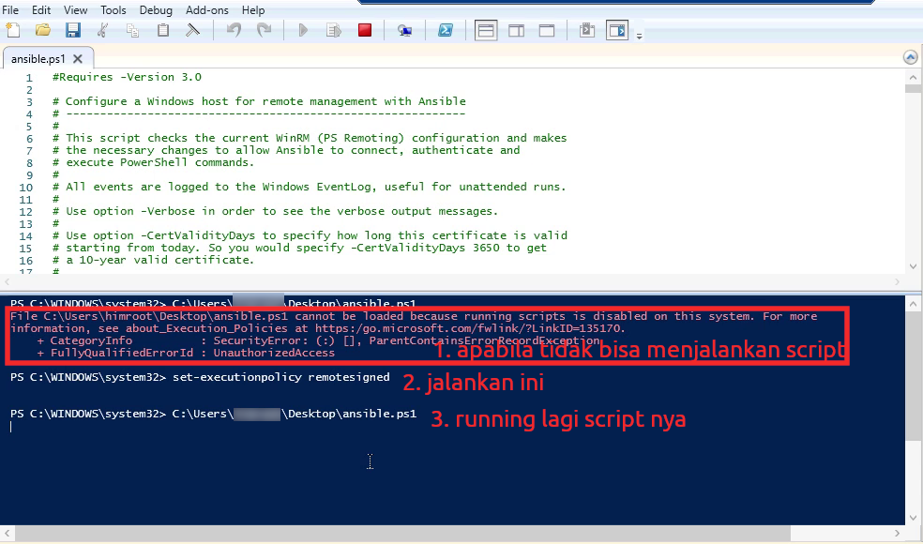The height and width of the screenshot is (544, 923).
Task: Select the ansible.ps1 tab
Action: coord(39,58)
